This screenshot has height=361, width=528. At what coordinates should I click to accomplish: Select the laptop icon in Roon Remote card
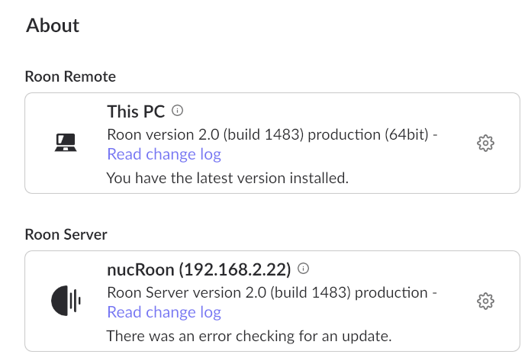[66, 143]
